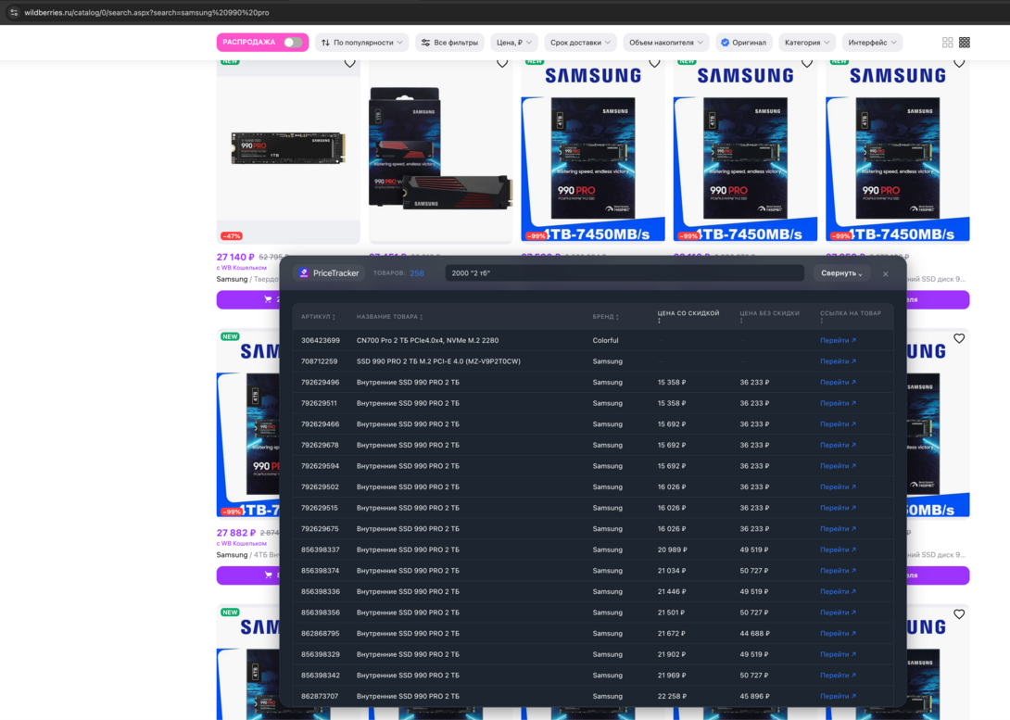Expand the Интерфейс filter
This screenshot has width=1010, height=720.
tap(872, 43)
